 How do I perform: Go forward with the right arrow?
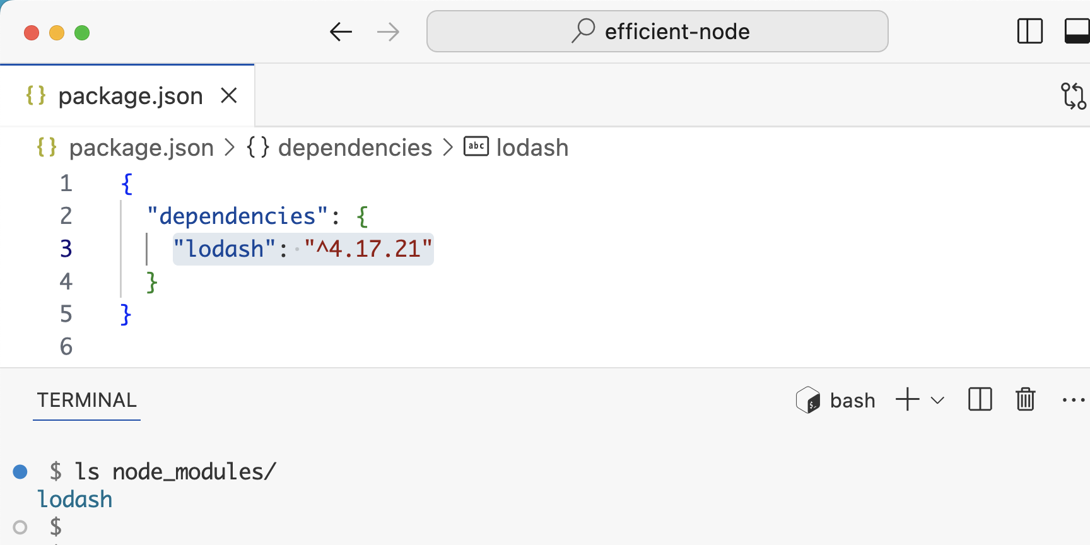coord(388,32)
